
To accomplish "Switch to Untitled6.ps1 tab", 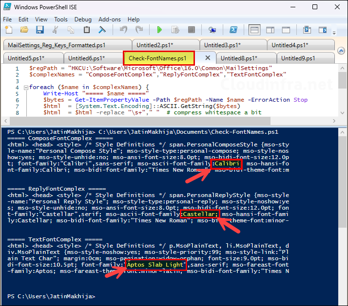I will coord(94,58).
